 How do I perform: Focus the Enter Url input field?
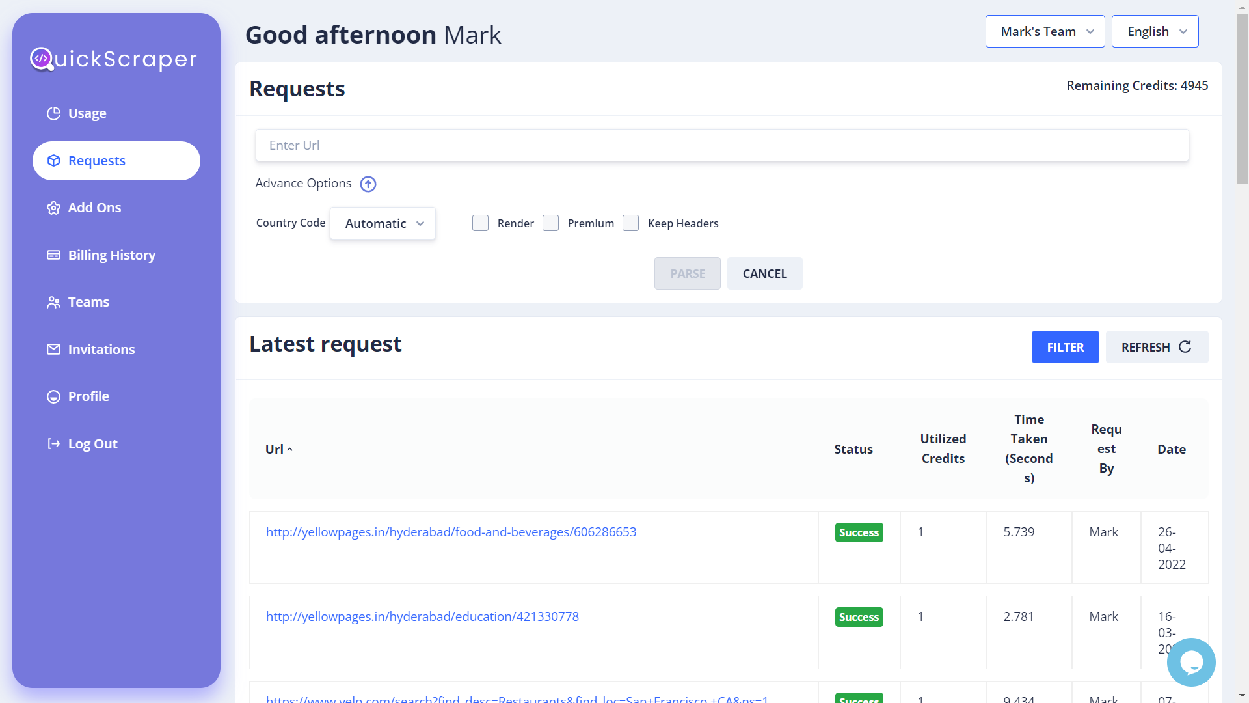pos(721,145)
